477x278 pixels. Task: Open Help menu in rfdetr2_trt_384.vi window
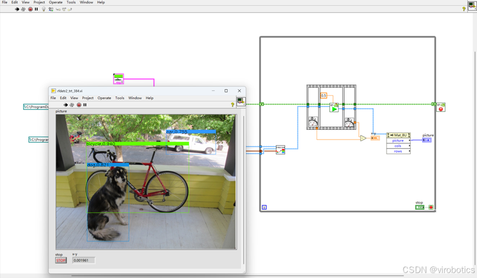click(149, 98)
